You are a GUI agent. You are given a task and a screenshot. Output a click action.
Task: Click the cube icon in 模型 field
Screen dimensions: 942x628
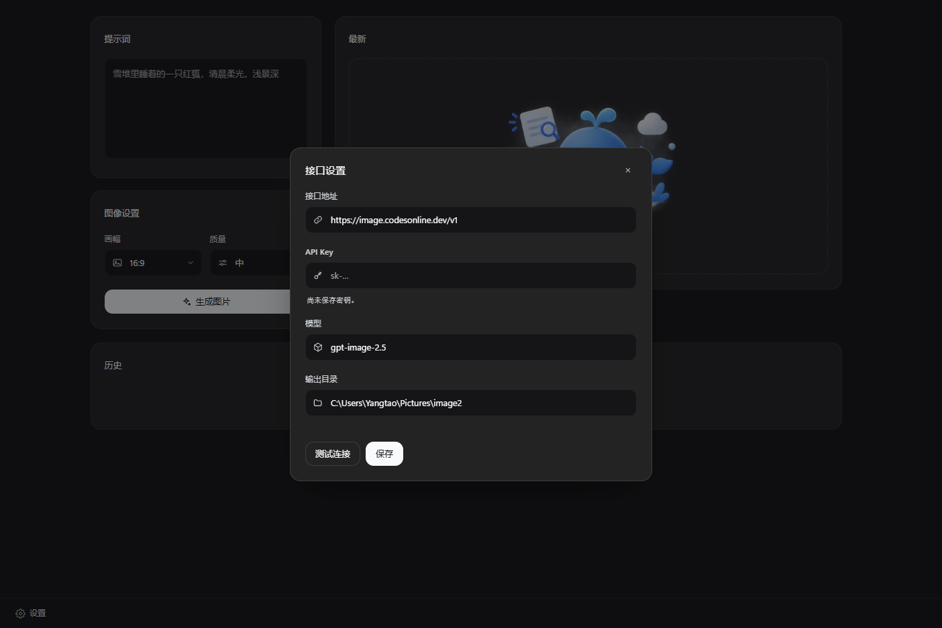318,347
